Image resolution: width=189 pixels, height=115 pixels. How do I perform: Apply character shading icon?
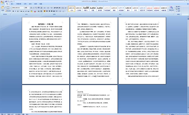39,11
